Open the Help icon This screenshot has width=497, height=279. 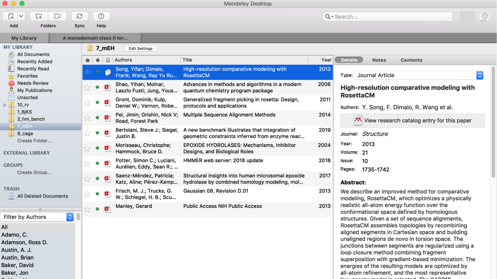(101, 16)
